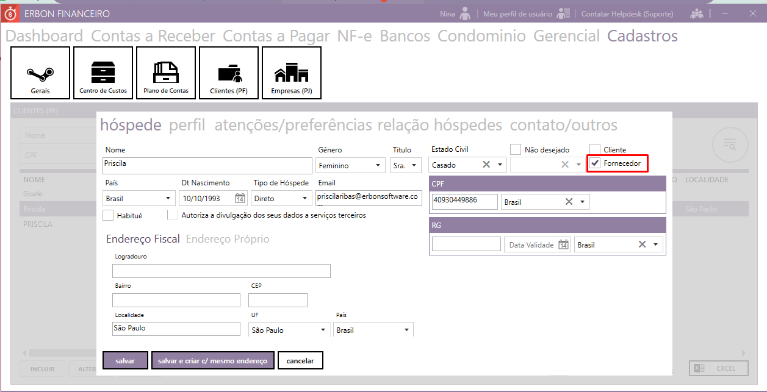Open the Tipo de Hóspede dropdown
Viewport: 767px width, 392px height.
(304, 198)
